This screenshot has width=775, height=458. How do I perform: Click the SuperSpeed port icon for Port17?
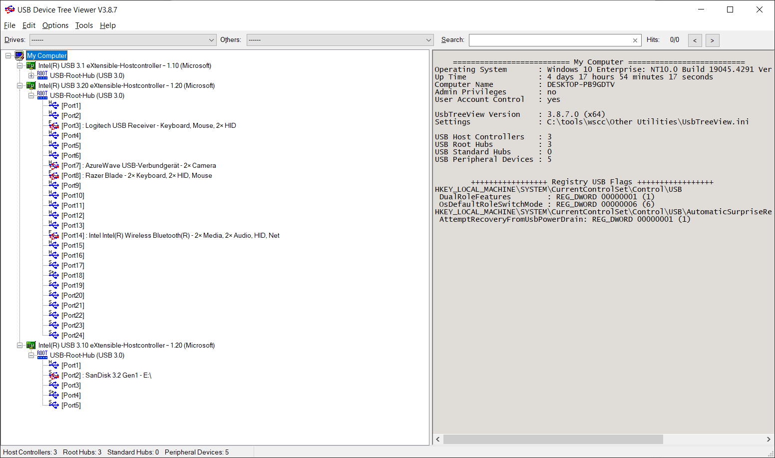click(x=54, y=265)
